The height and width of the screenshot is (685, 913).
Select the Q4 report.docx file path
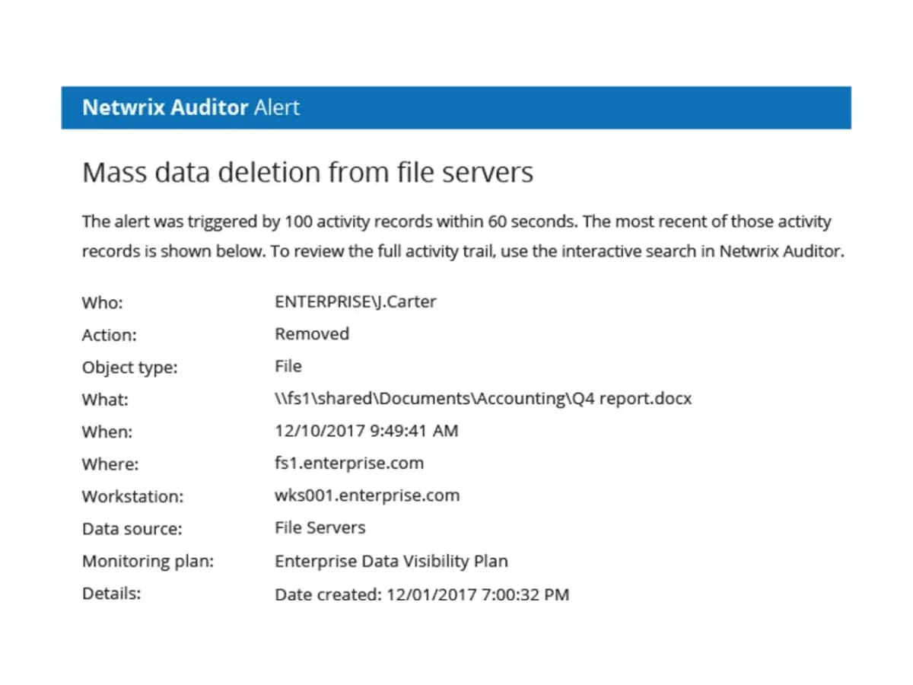[483, 399]
